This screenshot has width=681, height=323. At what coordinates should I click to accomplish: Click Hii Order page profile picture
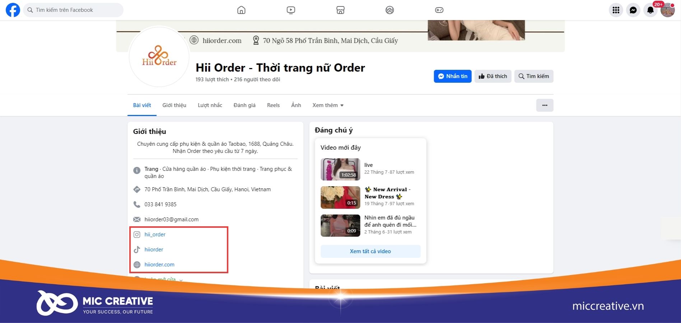coord(159,57)
